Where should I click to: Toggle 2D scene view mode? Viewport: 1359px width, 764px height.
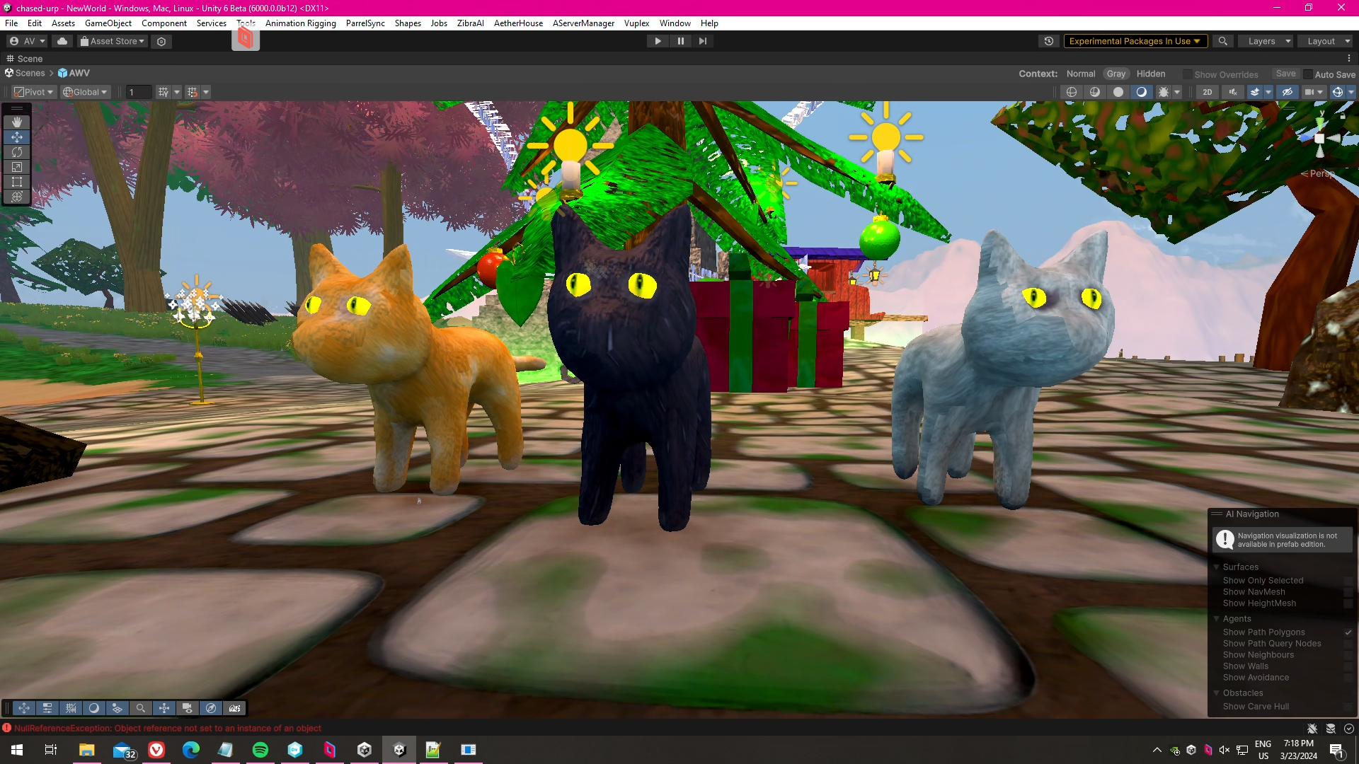[1208, 92]
